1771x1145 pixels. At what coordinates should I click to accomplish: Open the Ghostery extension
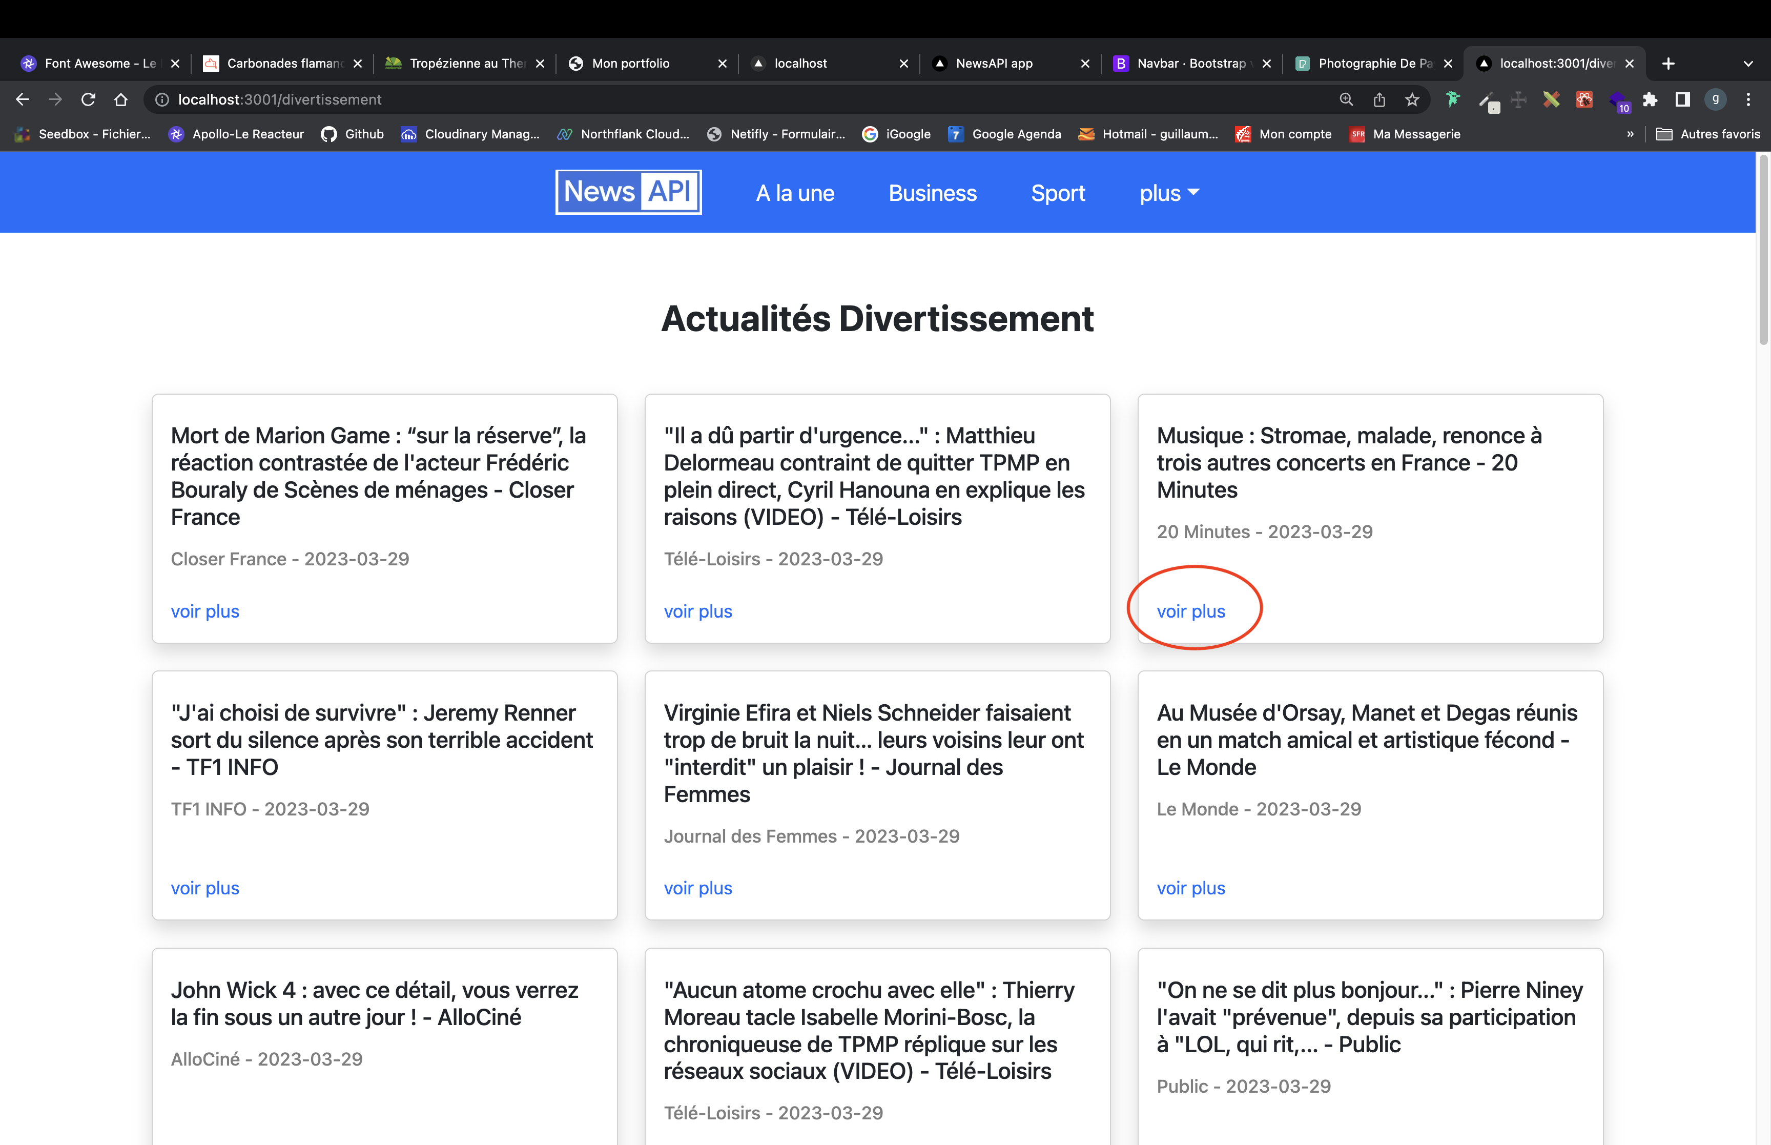[1453, 99]
